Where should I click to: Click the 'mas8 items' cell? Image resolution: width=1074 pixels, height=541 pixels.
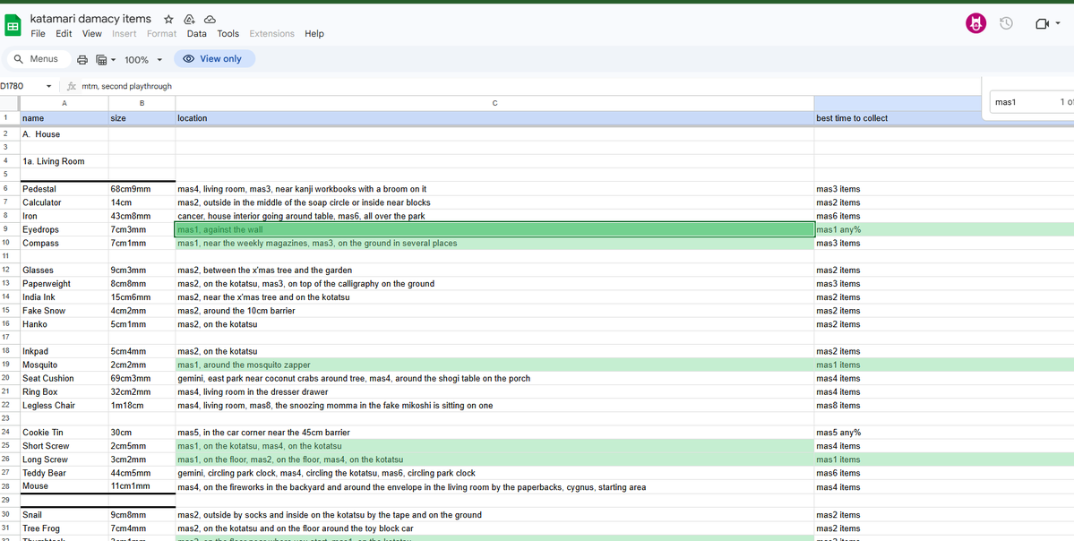(x=944, y=406)
